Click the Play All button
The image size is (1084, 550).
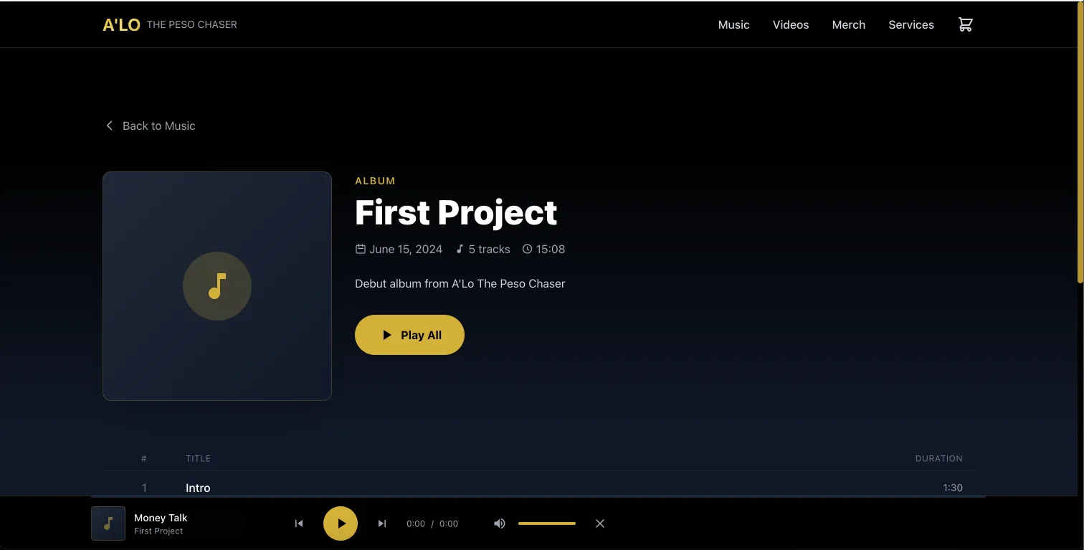coord(409,334)
